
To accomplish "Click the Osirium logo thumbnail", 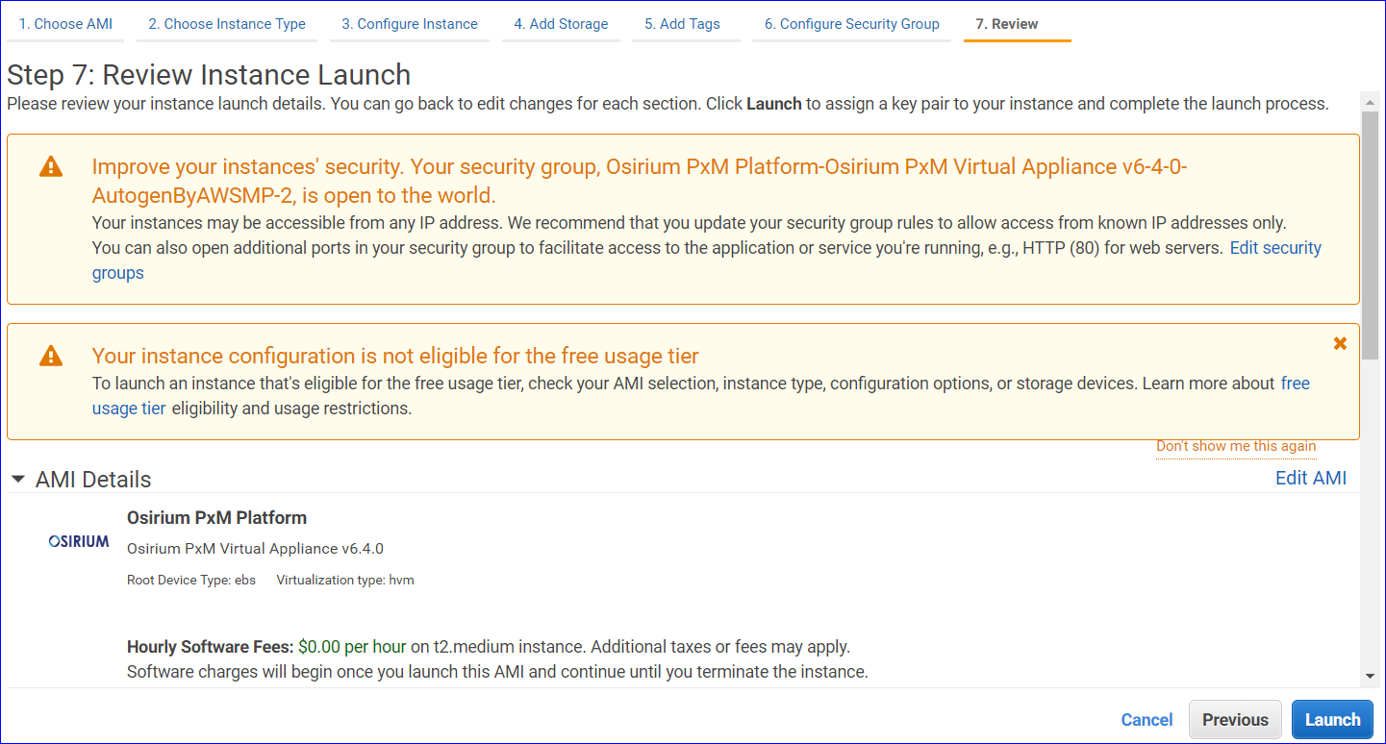I will click(x=79, y=541).
